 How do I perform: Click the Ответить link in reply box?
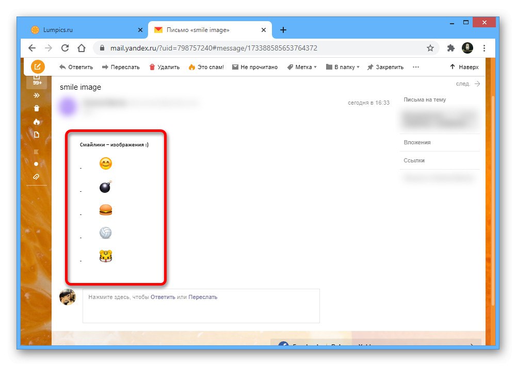coord(163,297)
